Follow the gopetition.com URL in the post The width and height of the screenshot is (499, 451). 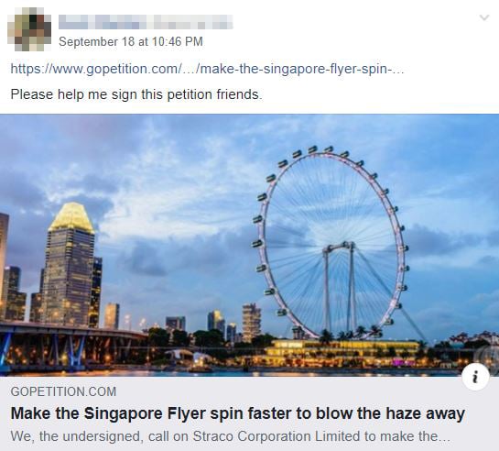(207, 69)
